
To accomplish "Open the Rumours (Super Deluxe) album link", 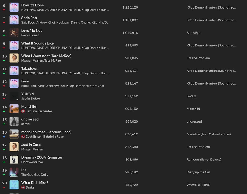I will pyautogui.click(x=204, y=160).
